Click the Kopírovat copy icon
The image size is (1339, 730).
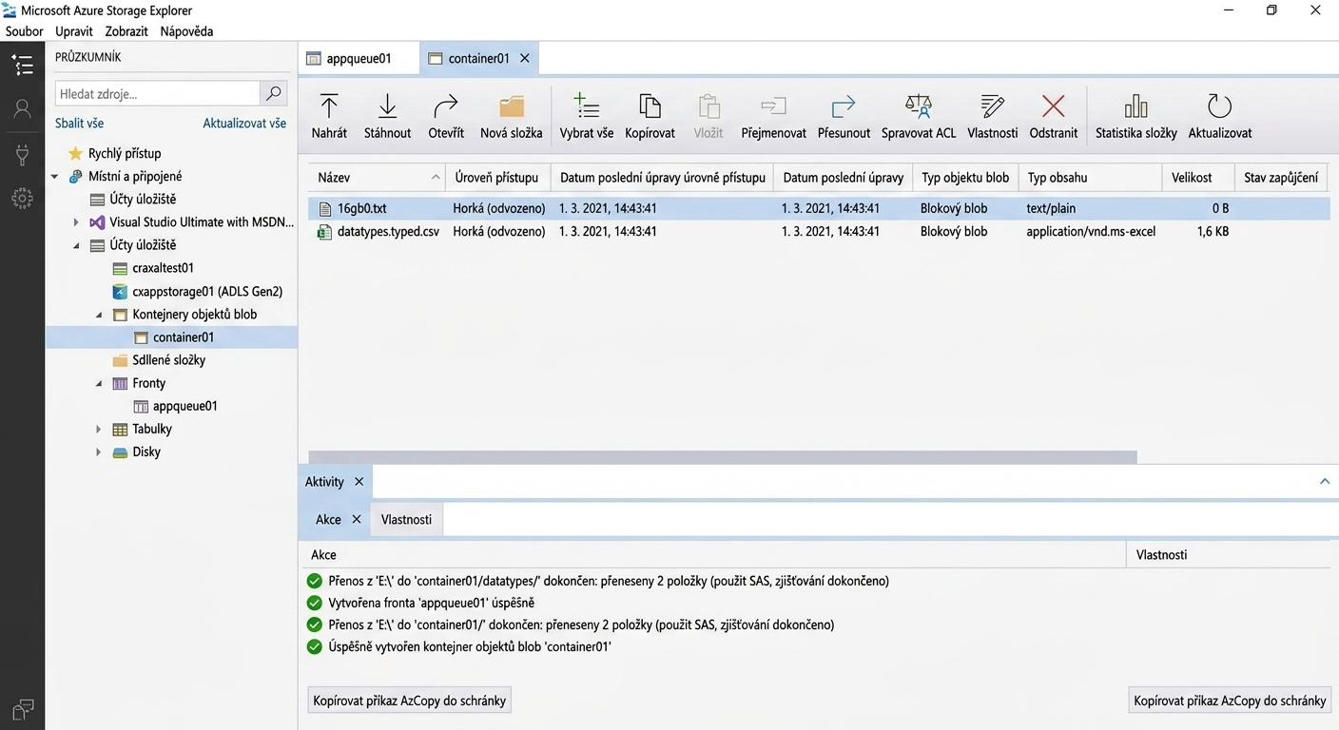pos(650,106)
